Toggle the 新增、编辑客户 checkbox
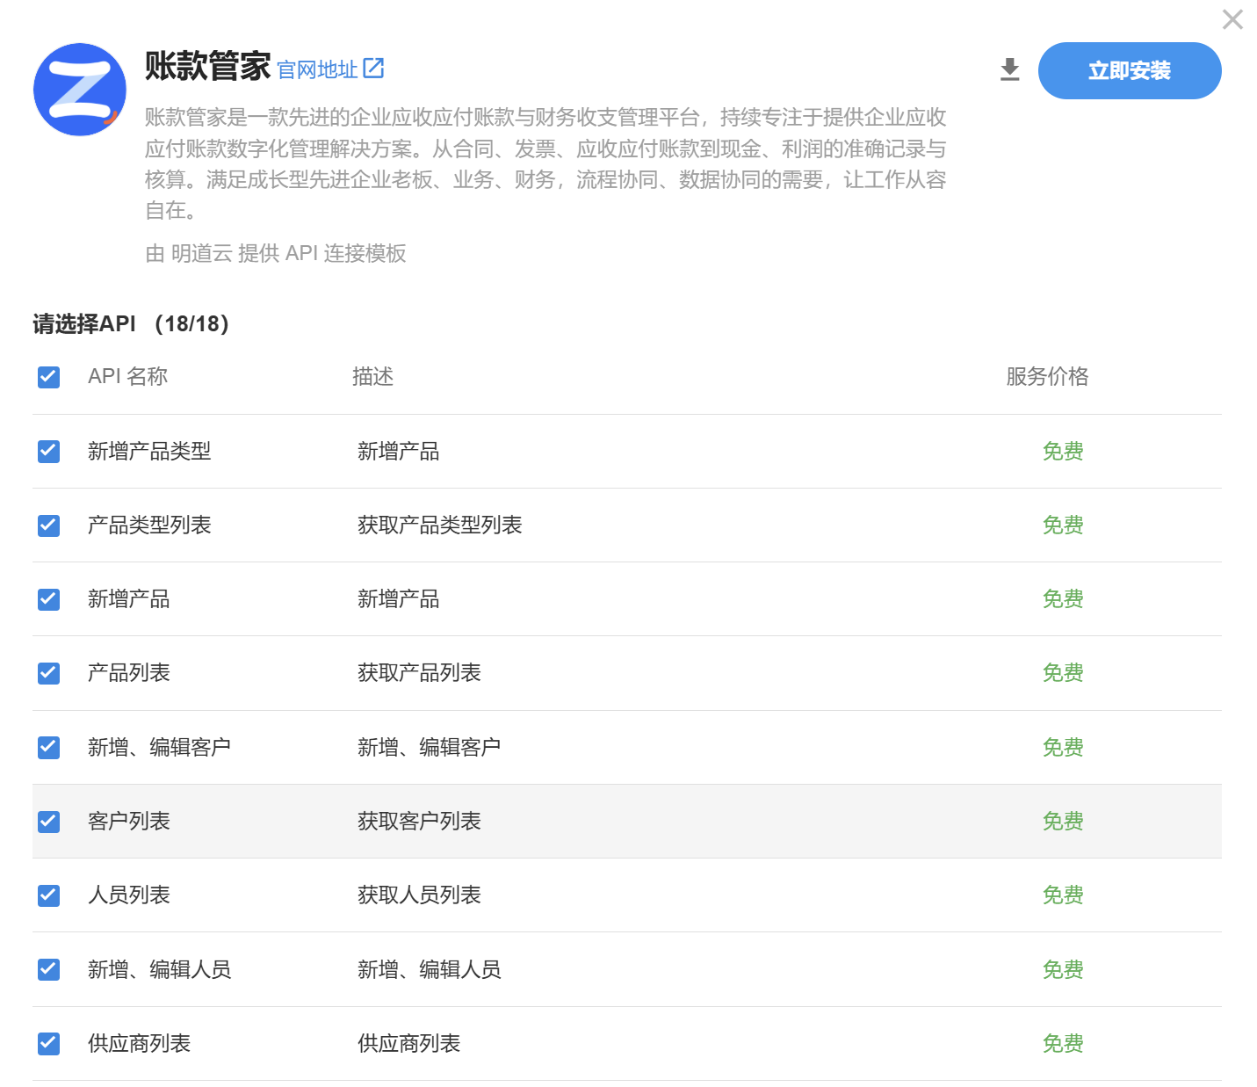Image resolution: width=1257 pixels, height=1087 pixels. [x=49, y=748]
